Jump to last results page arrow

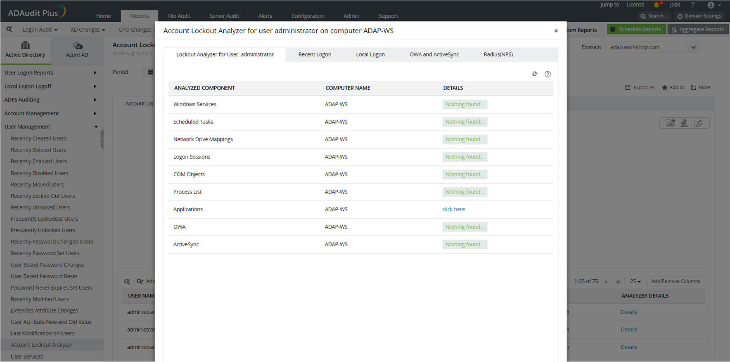618,282
